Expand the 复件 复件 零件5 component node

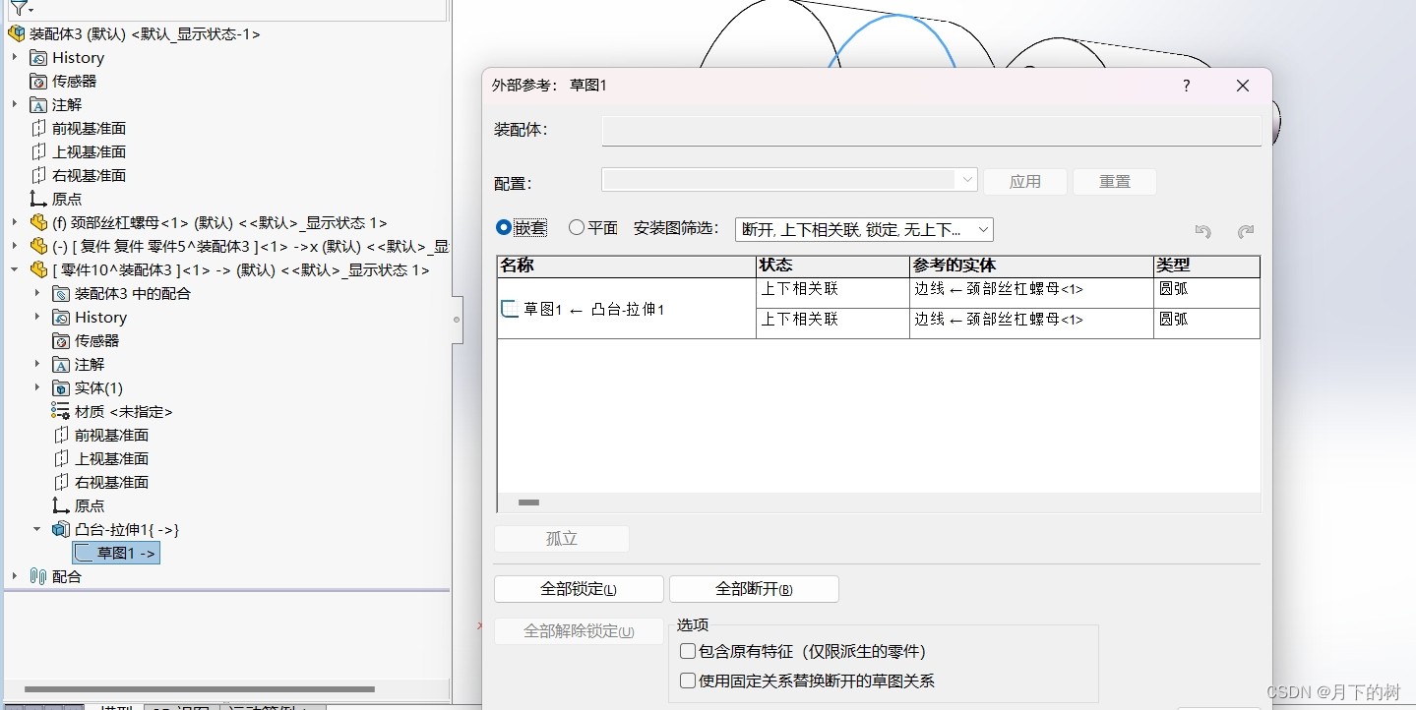(15, 246)
